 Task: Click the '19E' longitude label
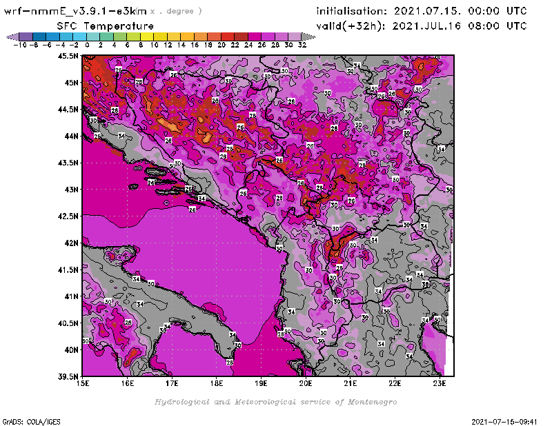(261, 383)
